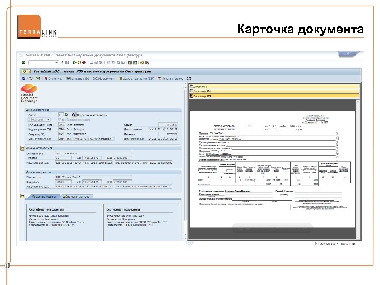Click the collapse arrow left of the Save icon
The width and height of the screenshot is (380, 285).
[62, 63]
